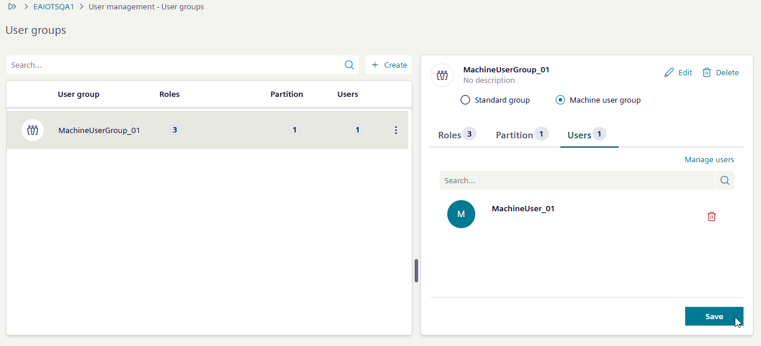Switch to the Partition tab
The height and width of the screenshot is (346, 761).
[514, 135]
